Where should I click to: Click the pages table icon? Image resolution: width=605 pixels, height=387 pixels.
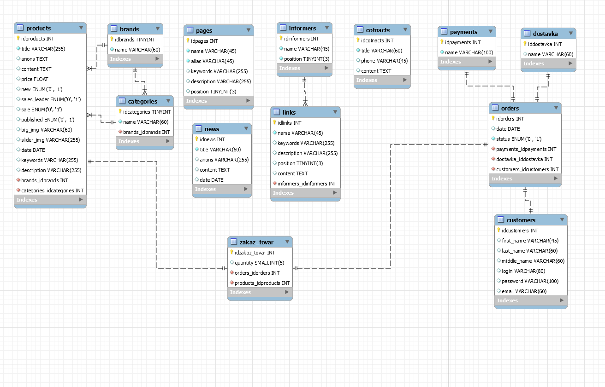pyautogui.click(x=190, y=30)
